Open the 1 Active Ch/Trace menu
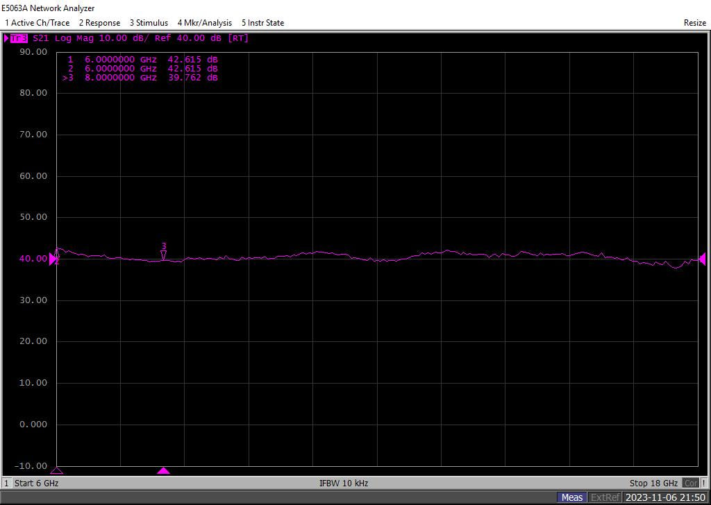 pos(37,23)
